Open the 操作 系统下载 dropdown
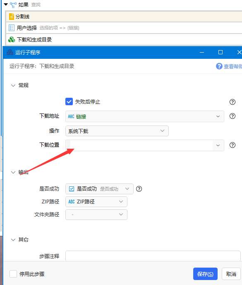 point(117,131)
